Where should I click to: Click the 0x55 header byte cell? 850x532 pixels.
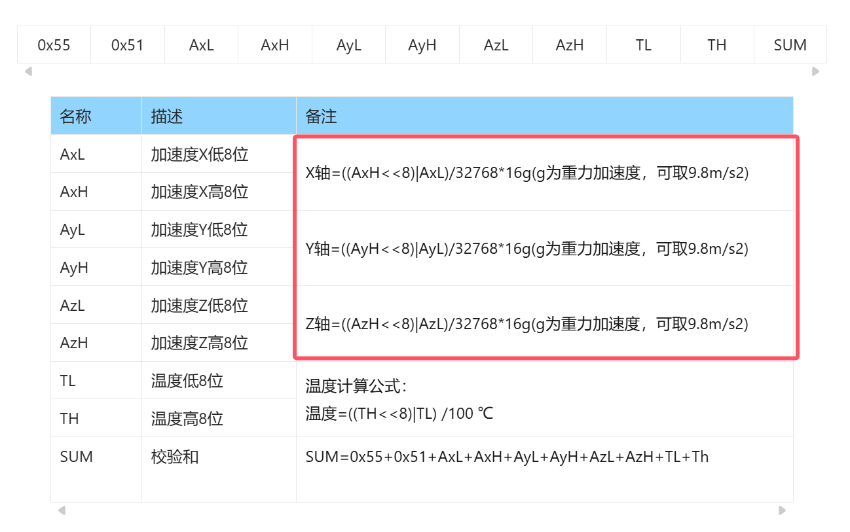tap(54, 44)
